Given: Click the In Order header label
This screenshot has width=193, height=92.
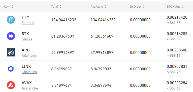Looking at the screenshot, I should point(136,7).
